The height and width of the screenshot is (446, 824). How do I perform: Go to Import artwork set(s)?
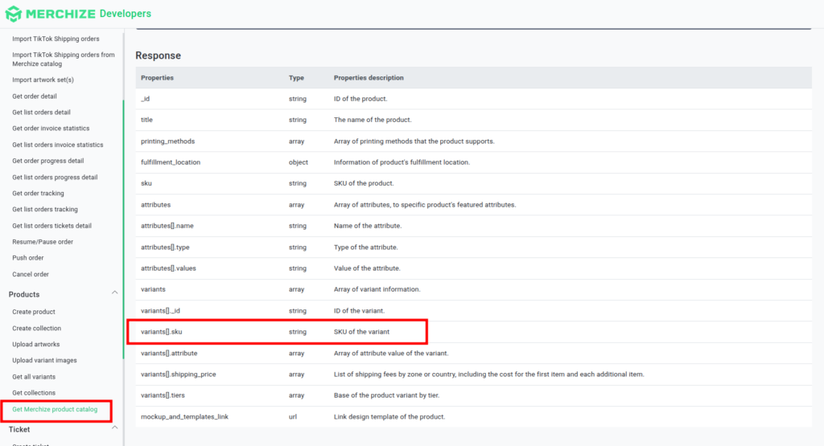pos(43,80)
